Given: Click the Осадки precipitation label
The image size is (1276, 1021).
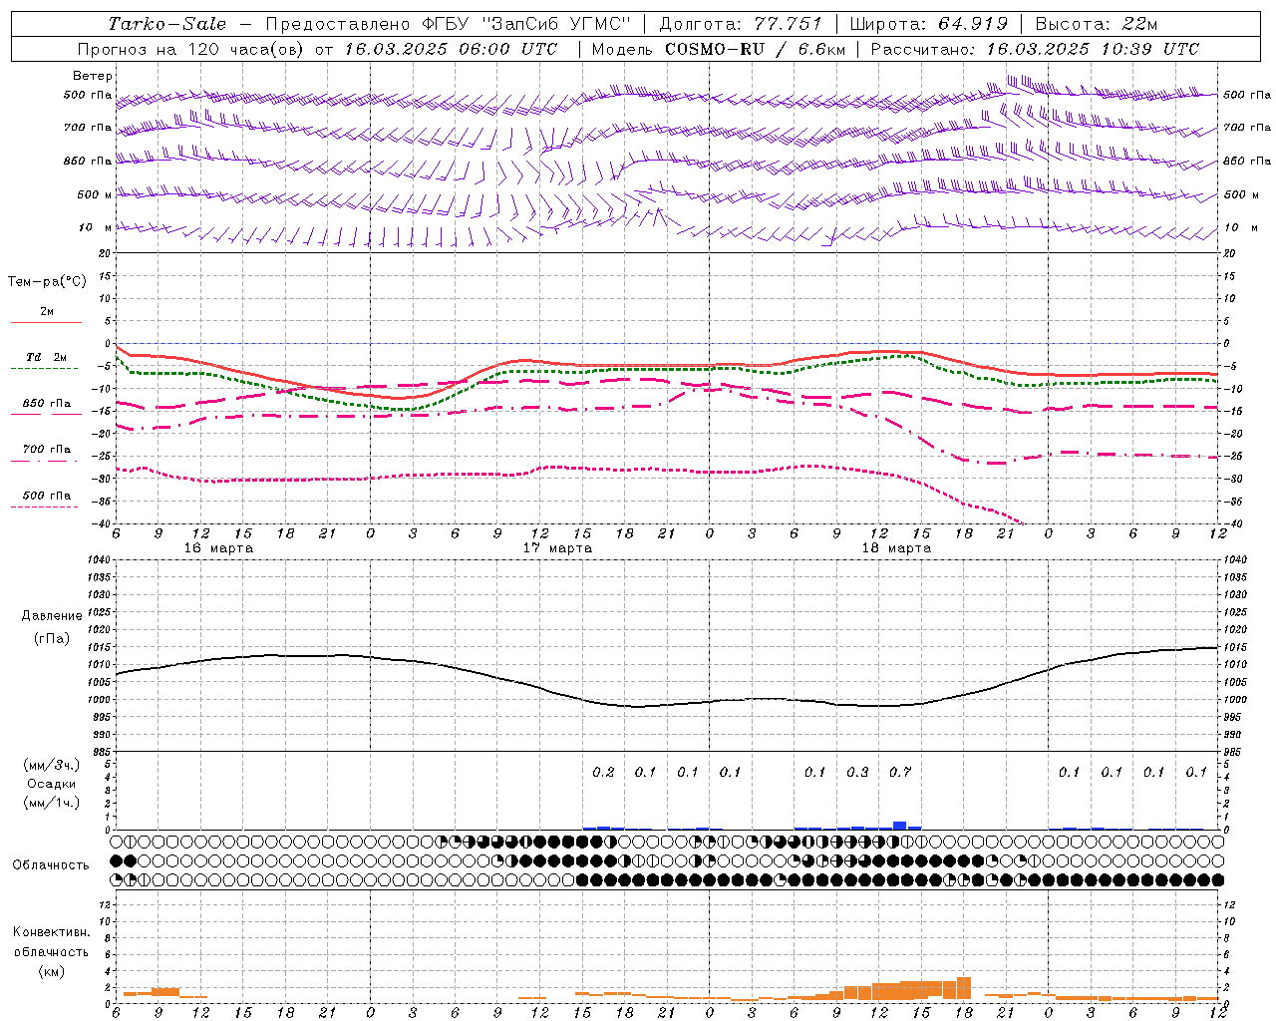Looking at the screenshot, I should (x=52, y=784).
